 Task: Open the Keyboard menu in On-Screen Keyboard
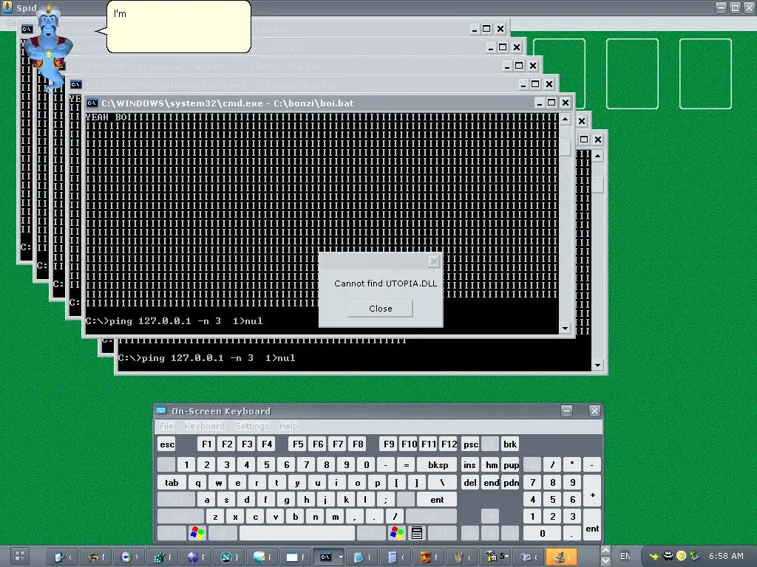pos(204,426)
